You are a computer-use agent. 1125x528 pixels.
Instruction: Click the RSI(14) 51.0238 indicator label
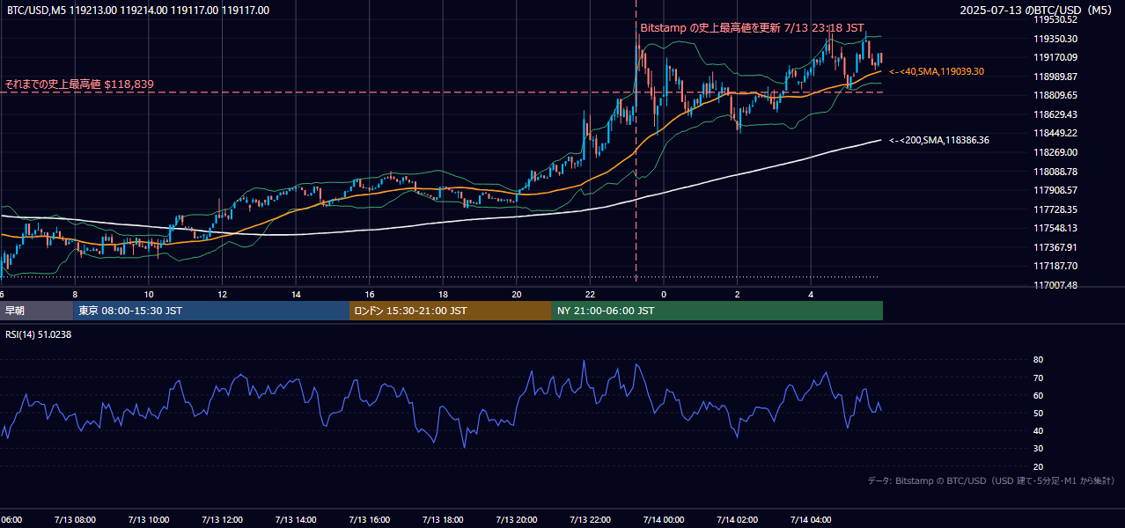point(39,334)
